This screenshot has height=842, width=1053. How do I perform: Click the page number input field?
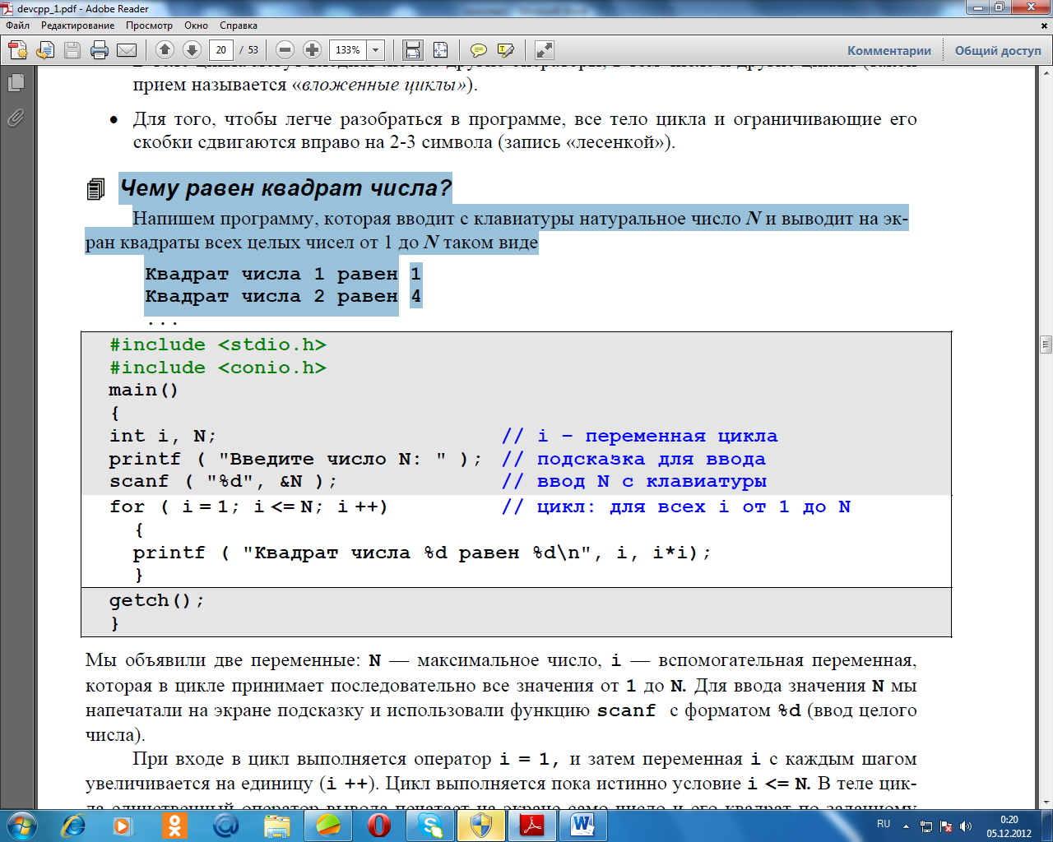(x=220, y=50)
